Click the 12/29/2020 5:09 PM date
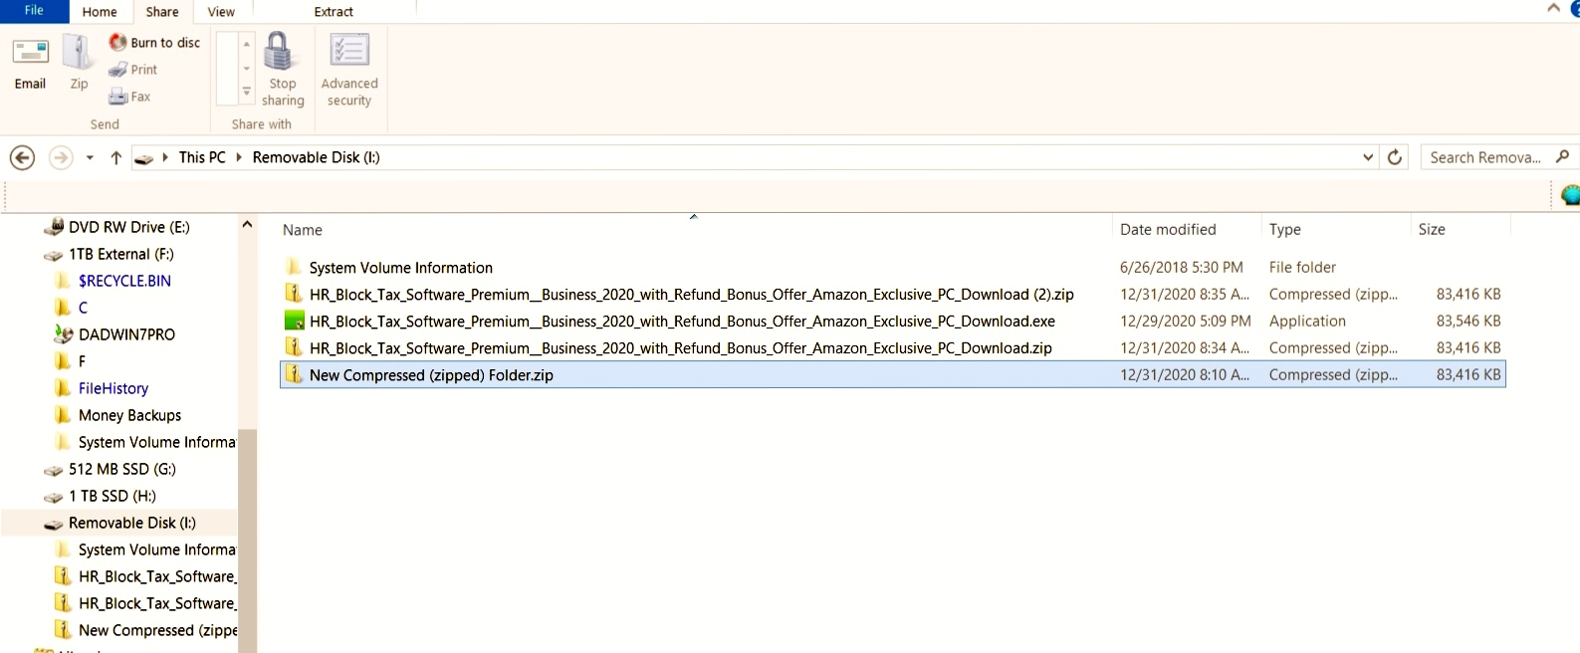Viewport: 1580px width, 653px height. click(x=1185, y=321)
